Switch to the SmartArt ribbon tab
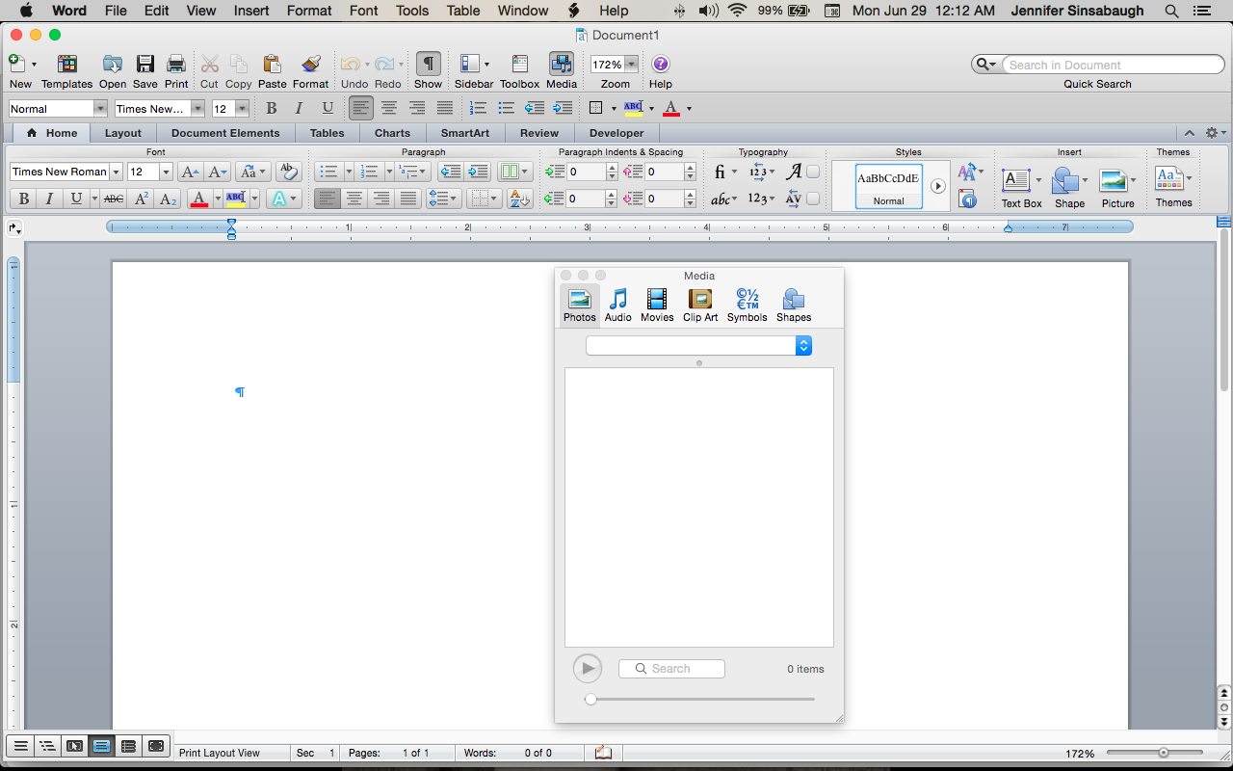Image resolution: width=1233 pixels, height=771 pixels. click(465, 133)
